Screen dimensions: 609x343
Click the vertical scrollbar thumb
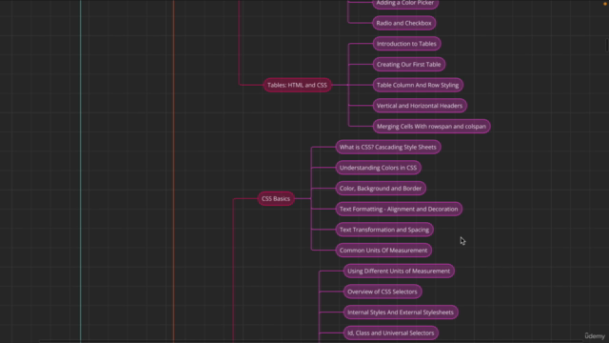point(607,45)
